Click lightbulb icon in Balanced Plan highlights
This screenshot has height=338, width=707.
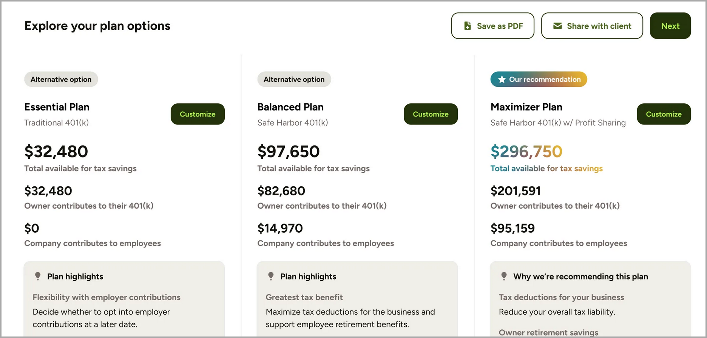pos(271,276)
